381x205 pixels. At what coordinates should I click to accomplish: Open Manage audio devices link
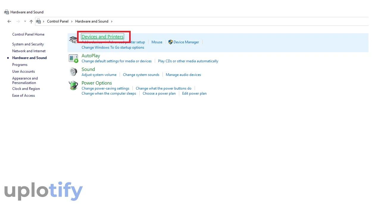pos(183,75)
